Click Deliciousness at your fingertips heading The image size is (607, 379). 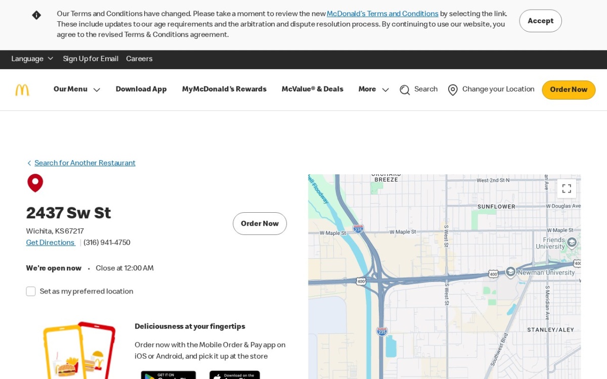coord(190,326)
